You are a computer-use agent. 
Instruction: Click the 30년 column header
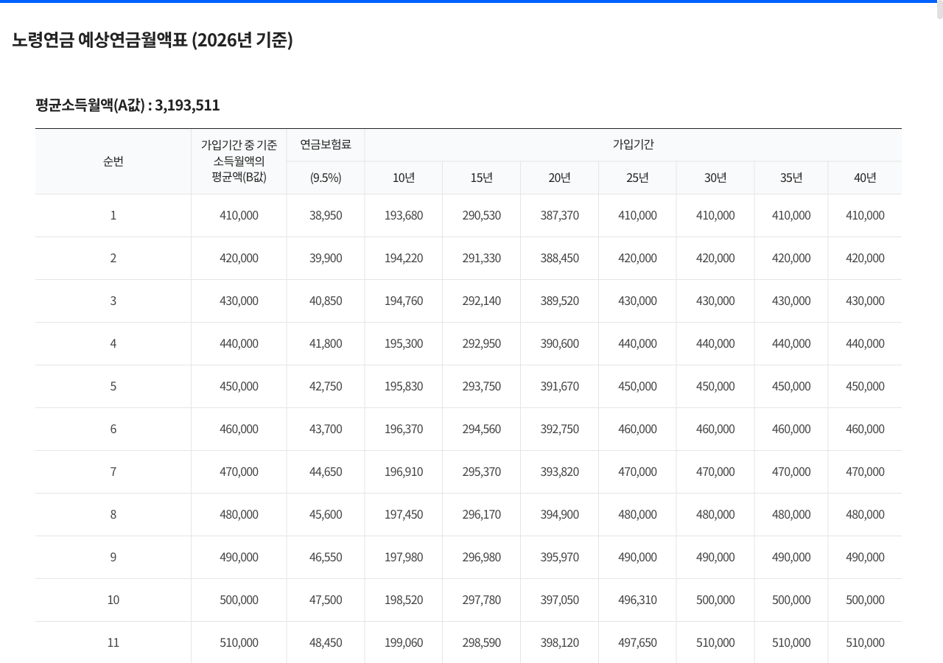coord(715,178)
